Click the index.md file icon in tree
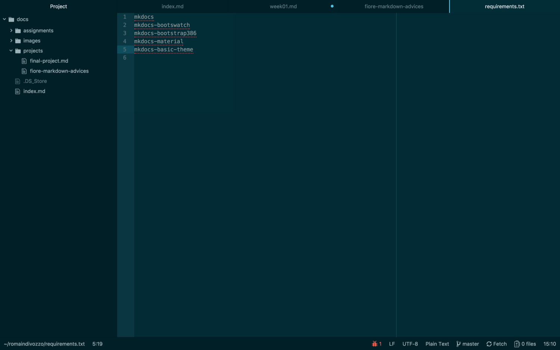This screenshot has width=560, height=350. [18, 91]
